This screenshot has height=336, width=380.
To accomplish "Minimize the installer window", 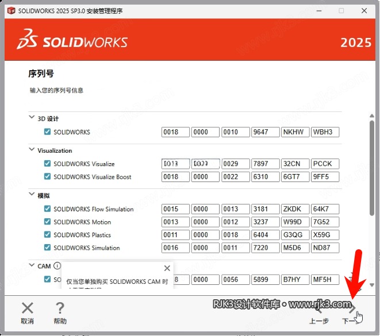I will [319, 11].
